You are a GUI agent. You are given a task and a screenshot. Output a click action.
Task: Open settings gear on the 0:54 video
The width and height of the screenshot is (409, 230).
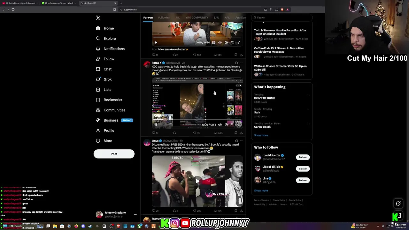click(x=226, y=125)
